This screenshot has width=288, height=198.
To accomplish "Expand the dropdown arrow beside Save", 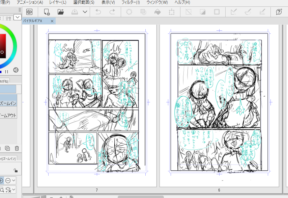I will click(85, 12).
